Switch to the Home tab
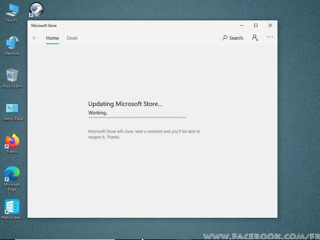 tap(52, 38)
